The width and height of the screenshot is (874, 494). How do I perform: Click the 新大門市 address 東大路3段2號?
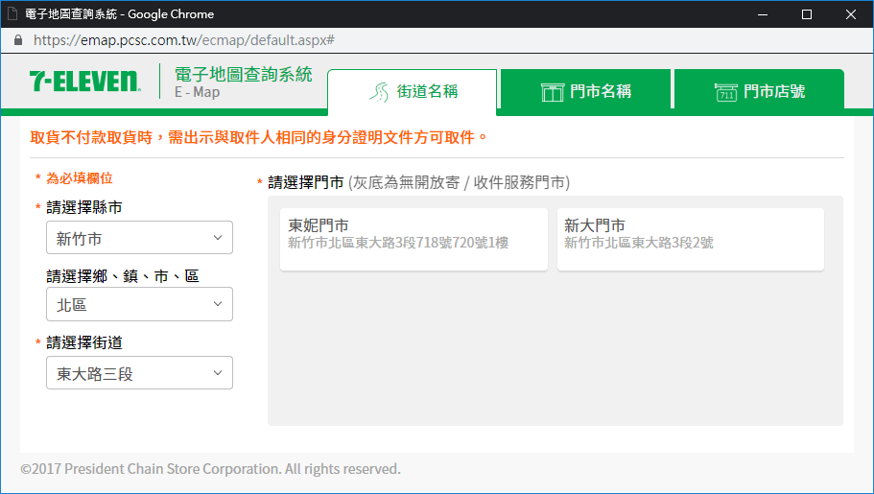(x=638, y=244)
